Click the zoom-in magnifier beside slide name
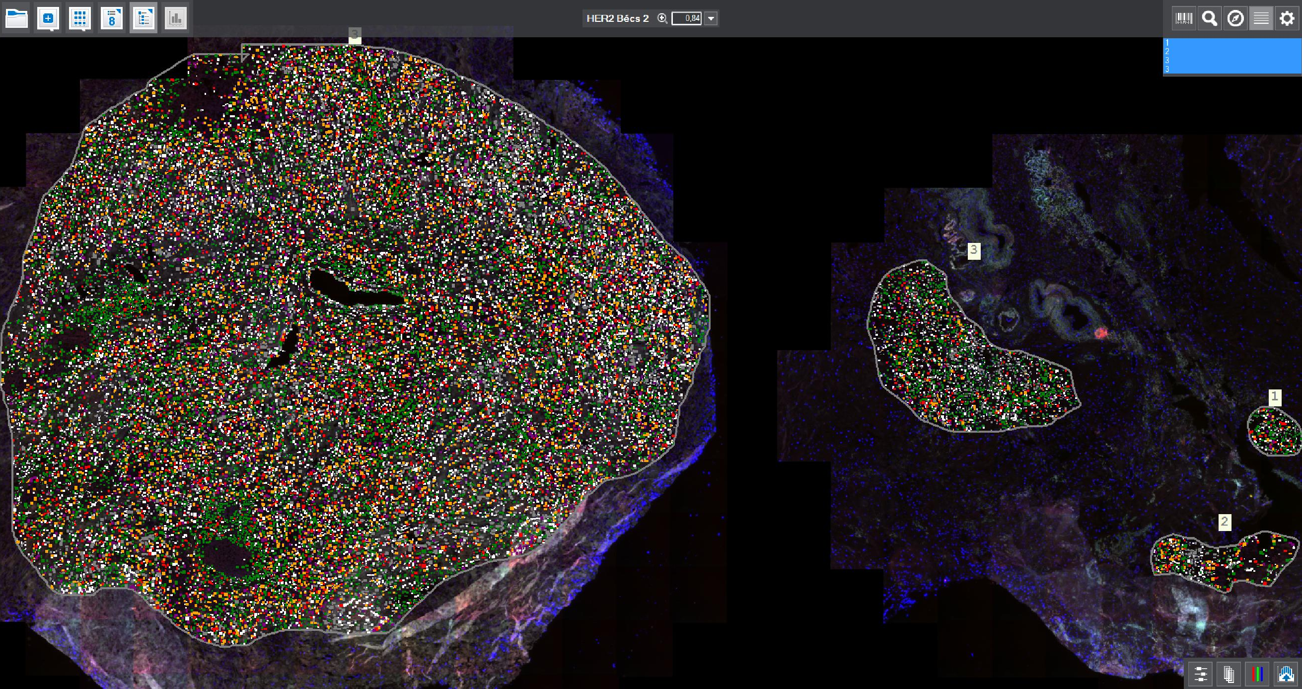The image size is (1302, 689). point(662,19)
